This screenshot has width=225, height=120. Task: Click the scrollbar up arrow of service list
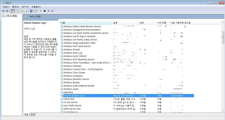pos(223,22)
